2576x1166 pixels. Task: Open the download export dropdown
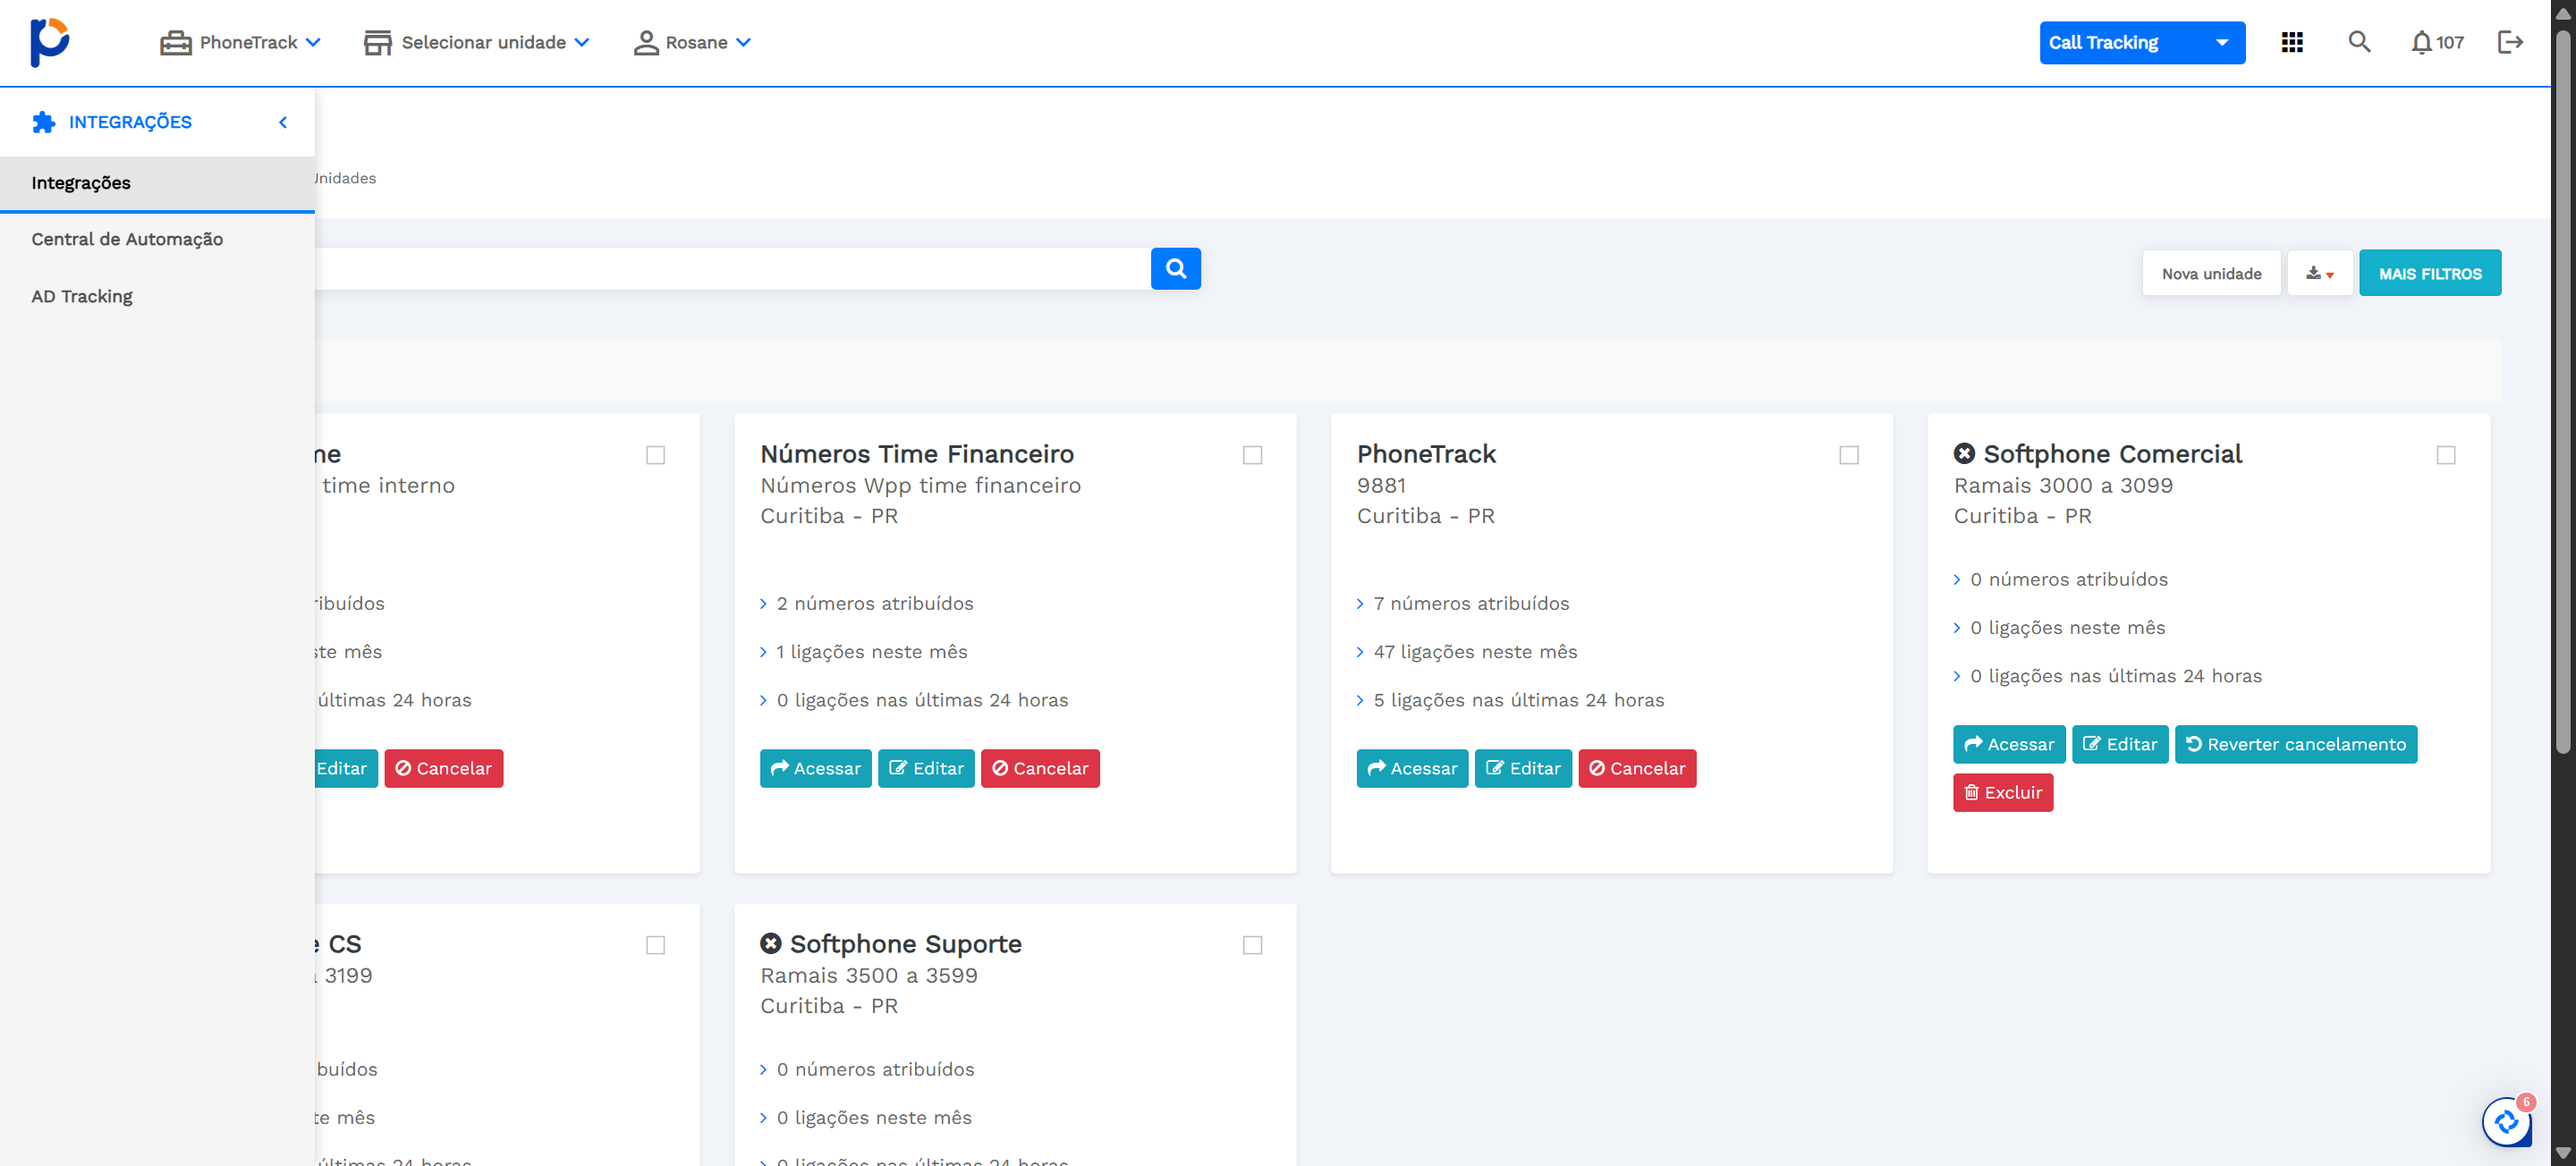coord(2319,273)
